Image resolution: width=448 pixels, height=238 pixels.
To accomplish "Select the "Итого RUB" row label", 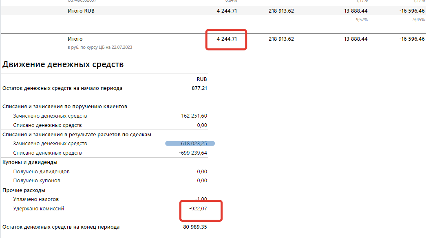I will click(x=81, y=11).
